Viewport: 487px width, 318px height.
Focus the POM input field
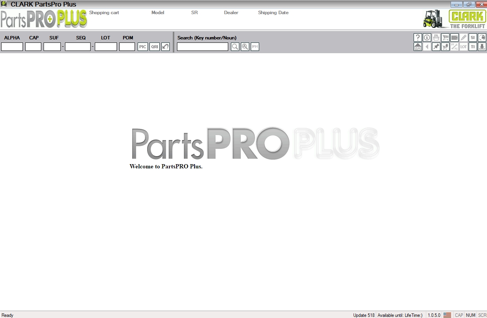(127, 47)
